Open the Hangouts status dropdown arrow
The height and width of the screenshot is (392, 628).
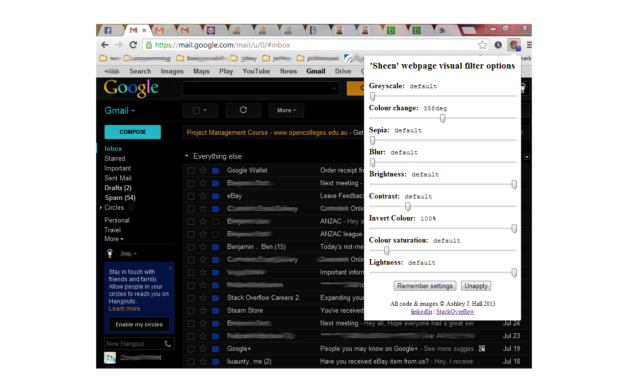click(135, 254)
